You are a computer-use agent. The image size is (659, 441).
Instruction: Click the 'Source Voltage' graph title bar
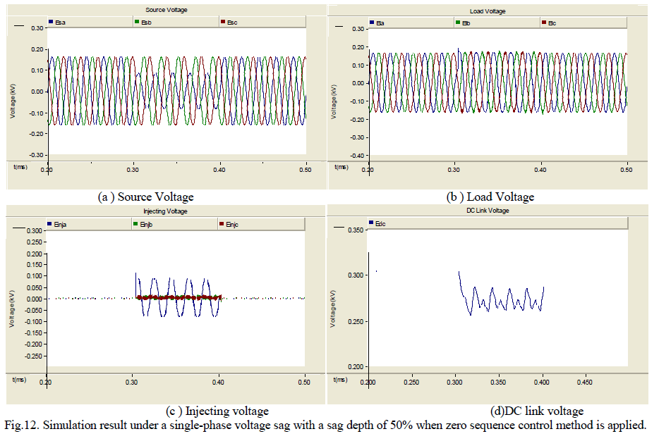click(167, 10)
